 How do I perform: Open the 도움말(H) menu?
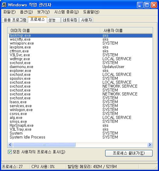[x=91, y=12]
